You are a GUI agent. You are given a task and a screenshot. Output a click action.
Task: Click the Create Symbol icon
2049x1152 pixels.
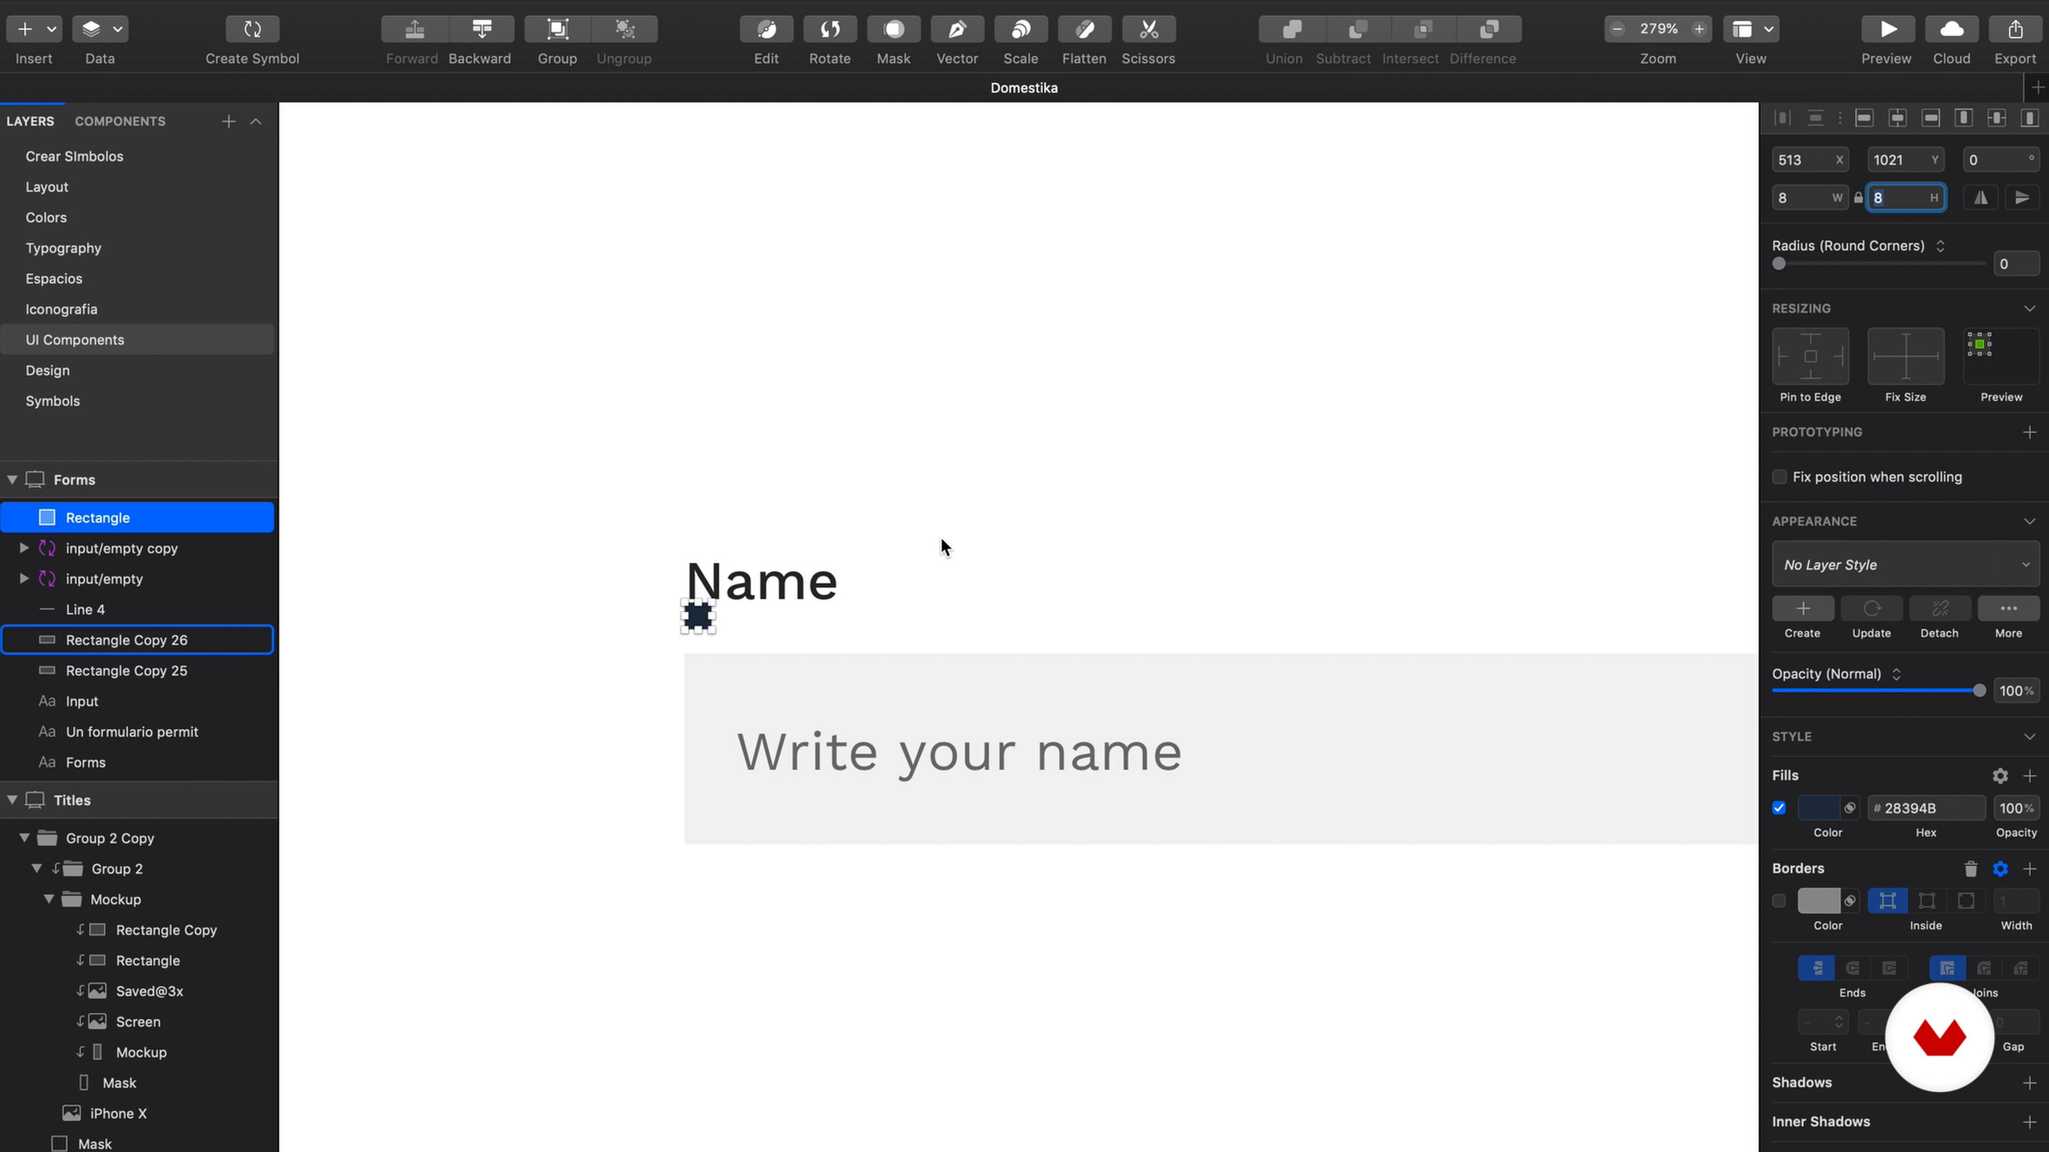pyautogui.click(x=252, y=29)
